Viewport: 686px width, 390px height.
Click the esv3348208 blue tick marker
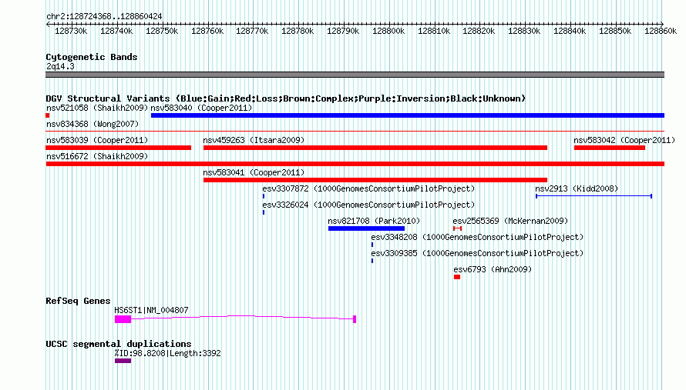(372, 245)
